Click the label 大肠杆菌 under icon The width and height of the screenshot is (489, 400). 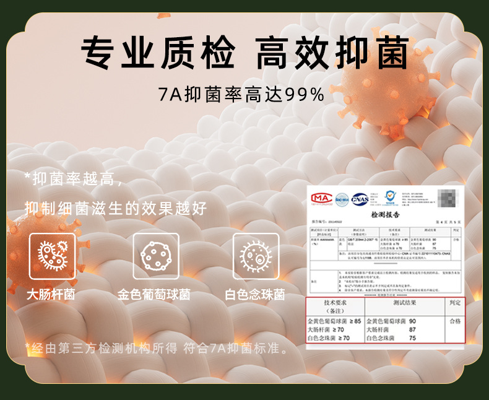(51, 294)
